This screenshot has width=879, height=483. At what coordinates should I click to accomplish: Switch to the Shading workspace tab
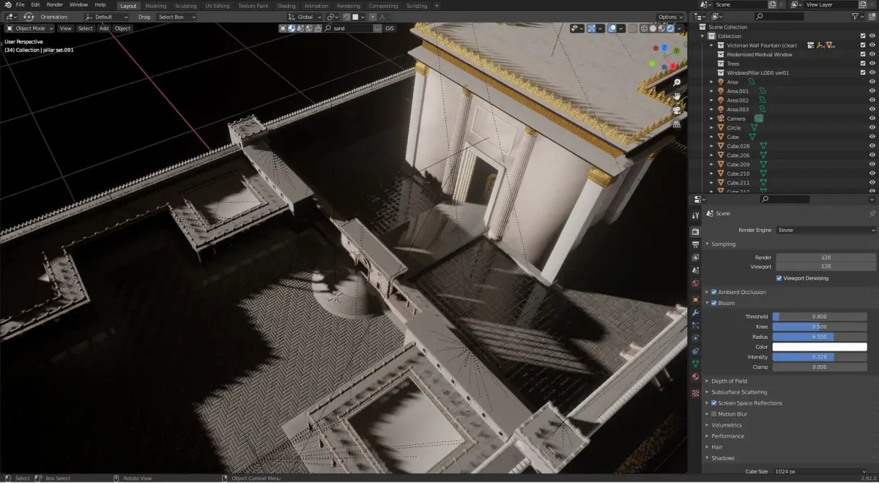[286, 6]
